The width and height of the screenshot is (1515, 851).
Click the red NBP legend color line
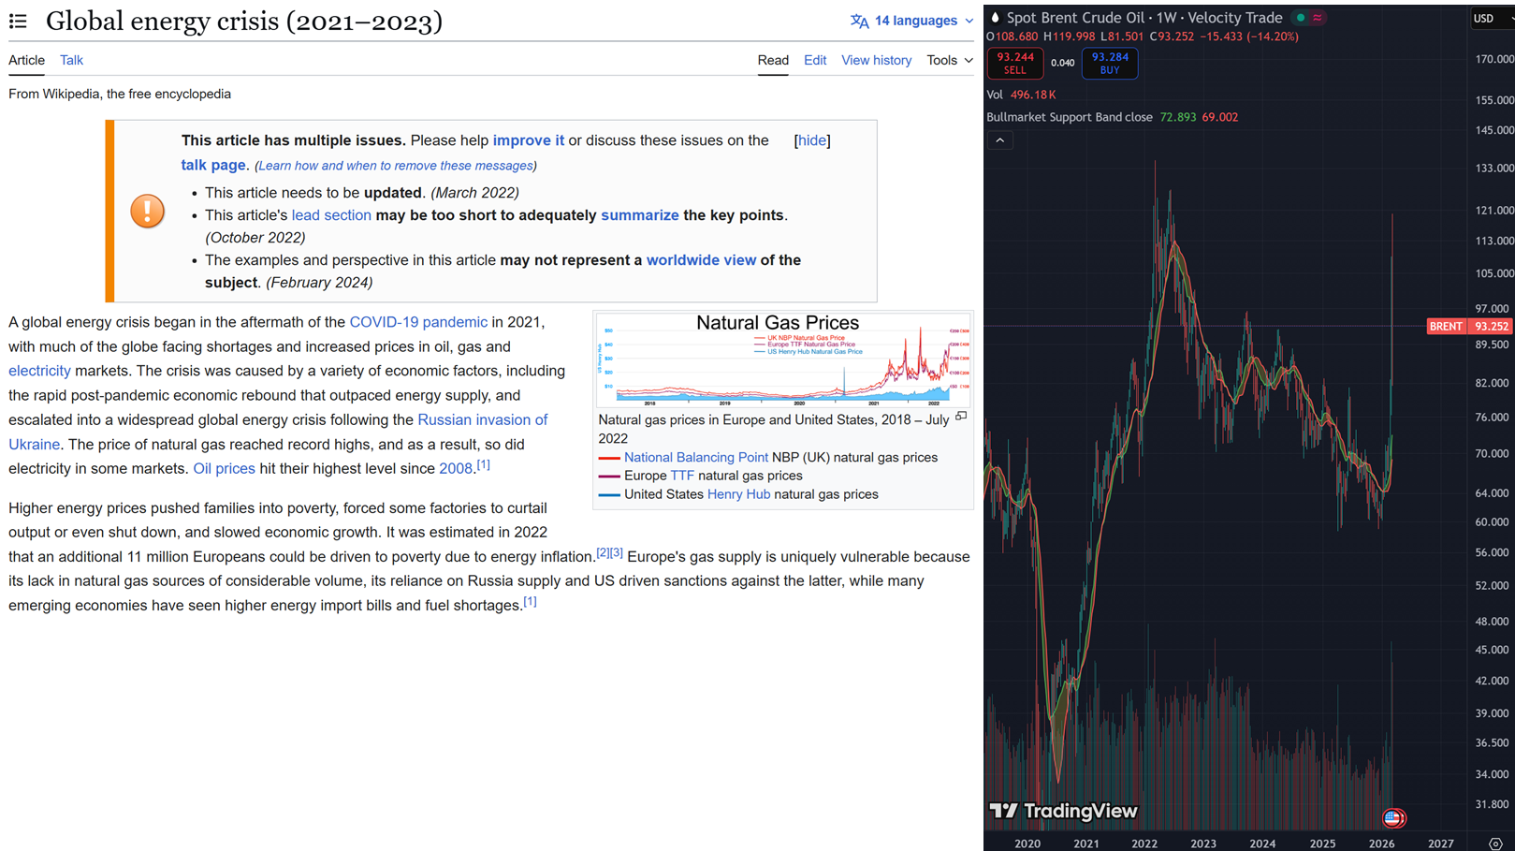609,458
